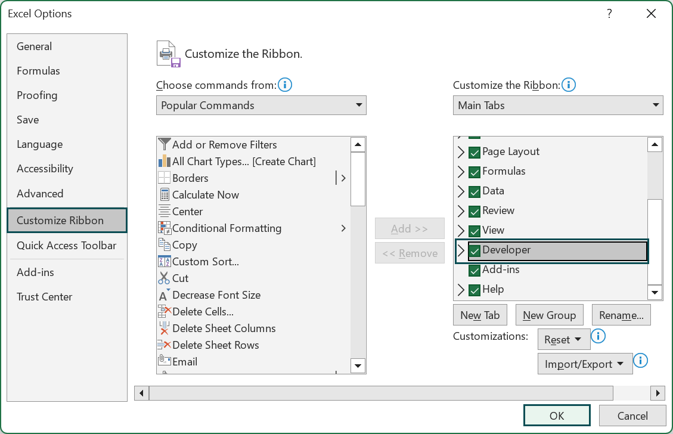Click the Customize the Ribbon header icon
Image resolution: width=673 pixels, height=434 pixels.
click(x=168, y=54)
